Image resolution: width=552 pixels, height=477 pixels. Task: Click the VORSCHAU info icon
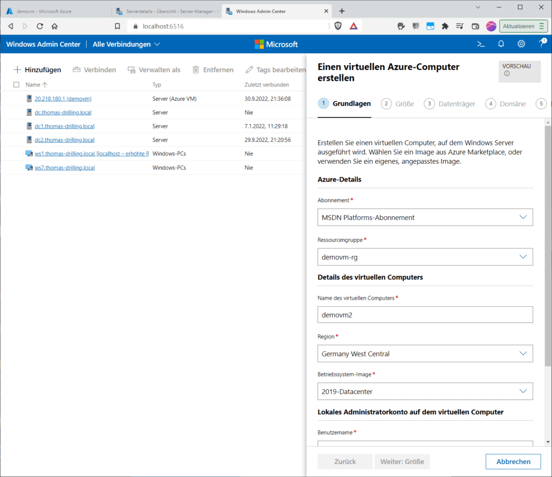(507, 74)
